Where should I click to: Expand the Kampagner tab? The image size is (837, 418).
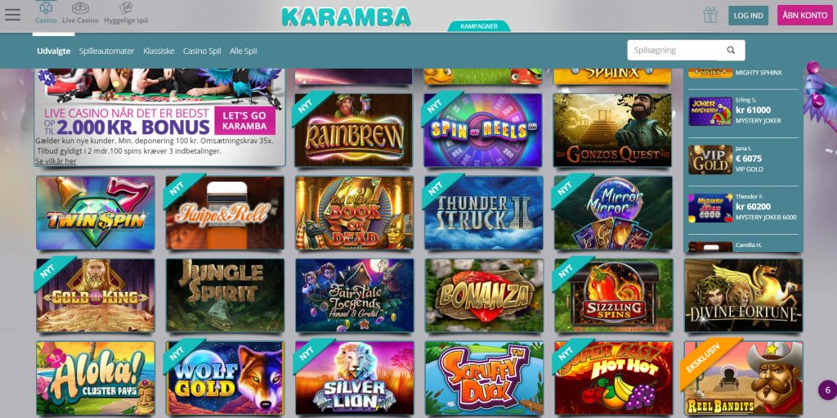click(x=479, y=26)
